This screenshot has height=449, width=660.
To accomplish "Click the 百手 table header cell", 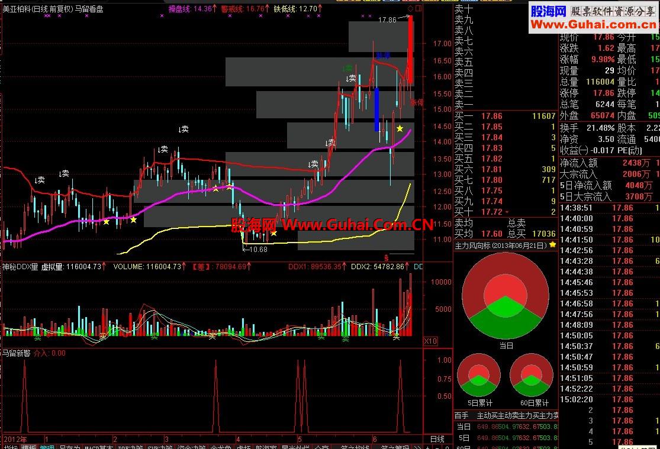I will [462, 416].
